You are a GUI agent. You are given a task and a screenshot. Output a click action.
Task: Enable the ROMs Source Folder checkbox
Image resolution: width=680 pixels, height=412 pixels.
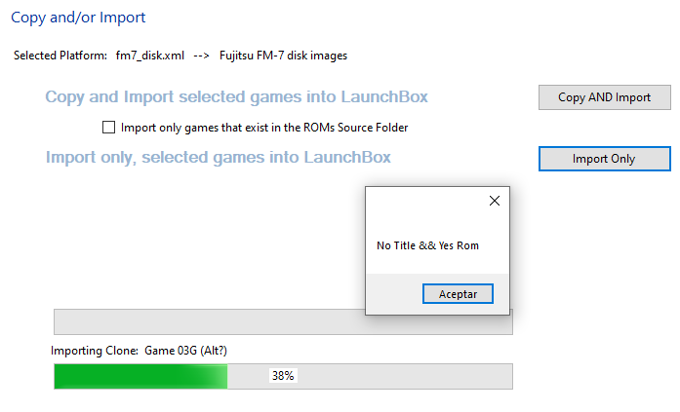pyautogui.click(x=108, y=128)
